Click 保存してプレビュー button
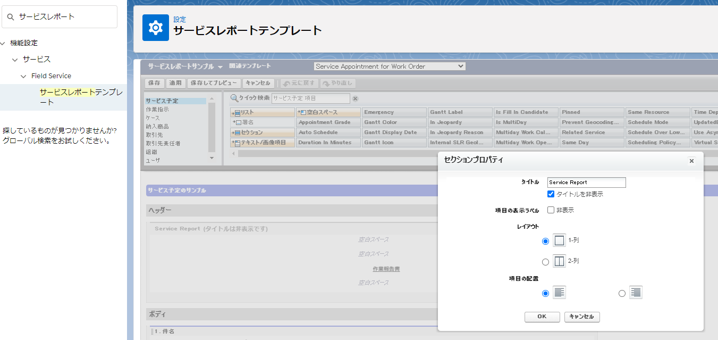 click(x=213, y=83)
